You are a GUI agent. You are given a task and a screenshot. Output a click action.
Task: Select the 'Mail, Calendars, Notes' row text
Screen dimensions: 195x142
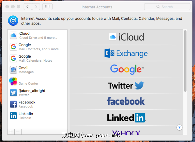[35, 60]
